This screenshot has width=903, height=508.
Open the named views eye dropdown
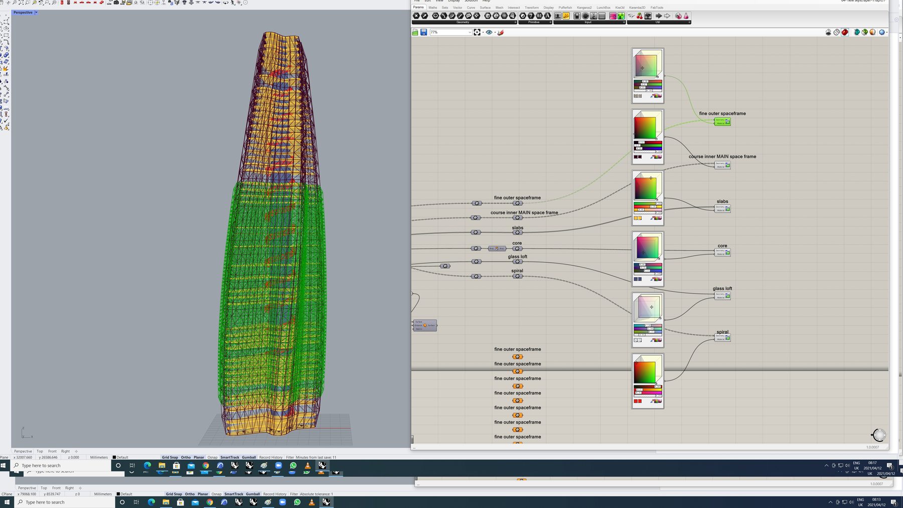(495, 32)
